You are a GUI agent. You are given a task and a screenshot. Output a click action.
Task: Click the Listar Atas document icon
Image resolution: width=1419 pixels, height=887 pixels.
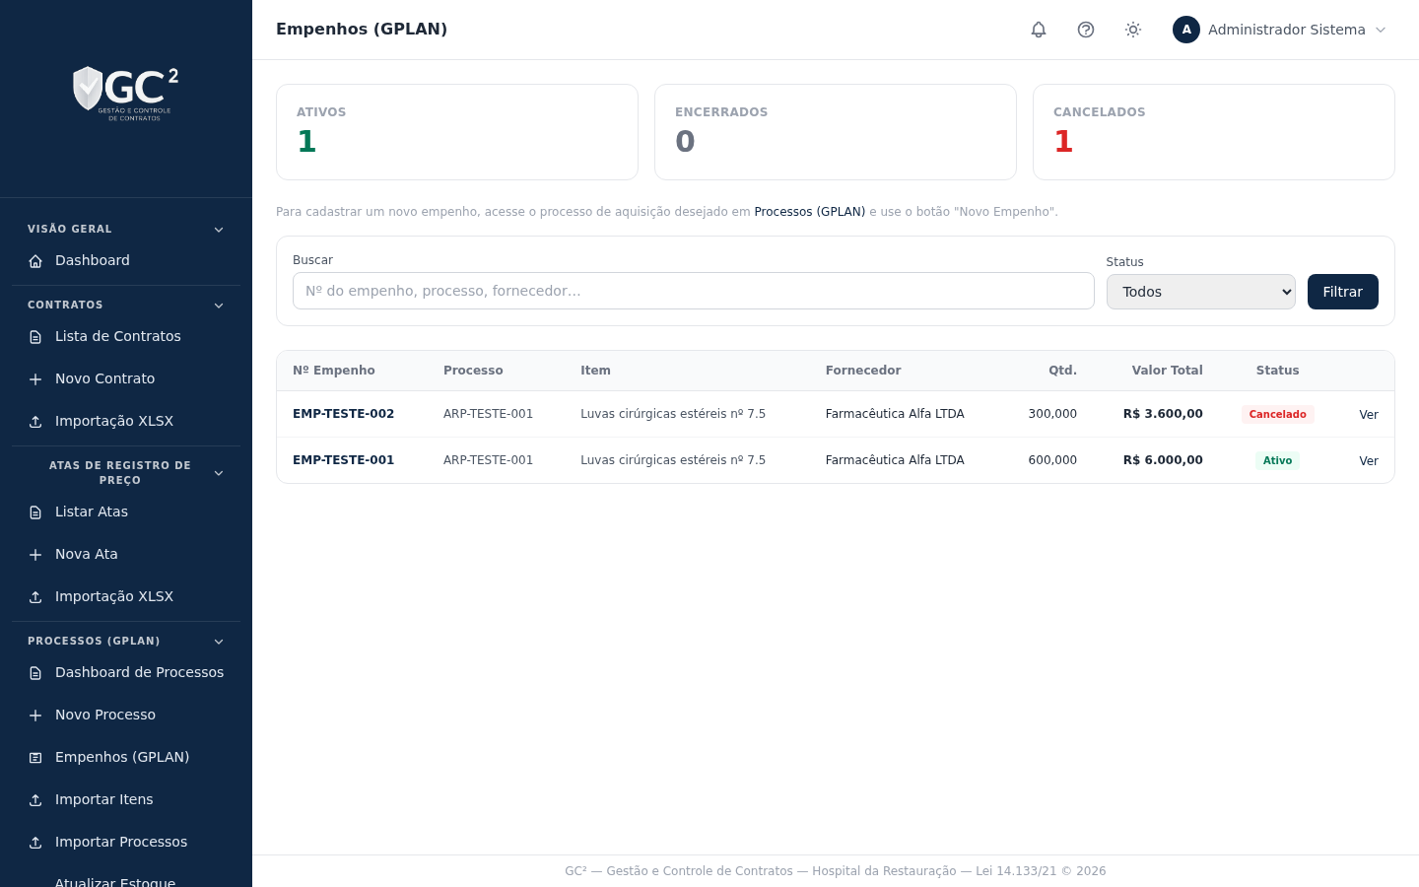pyautogui.click(x=35, y=512)
